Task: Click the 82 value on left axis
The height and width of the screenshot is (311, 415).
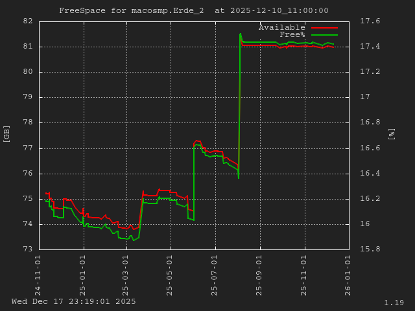Action: click(x=28, y=21)
